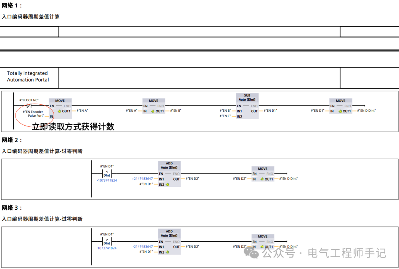The width and height of the screenshot is (399, 269).
Task: Click the constant -2147483647 at ADD IN1
Action: (x=143, y=247)
